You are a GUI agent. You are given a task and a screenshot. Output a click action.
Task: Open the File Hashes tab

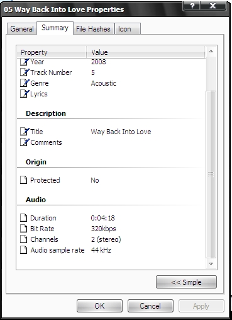tap(93, 29)
